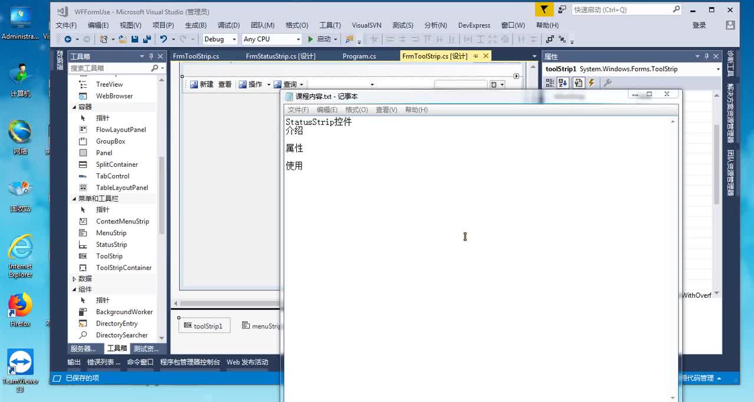The image size is (754, 402).
Task: Click the 新建 button on the form toolstrip
Action: 201,85
